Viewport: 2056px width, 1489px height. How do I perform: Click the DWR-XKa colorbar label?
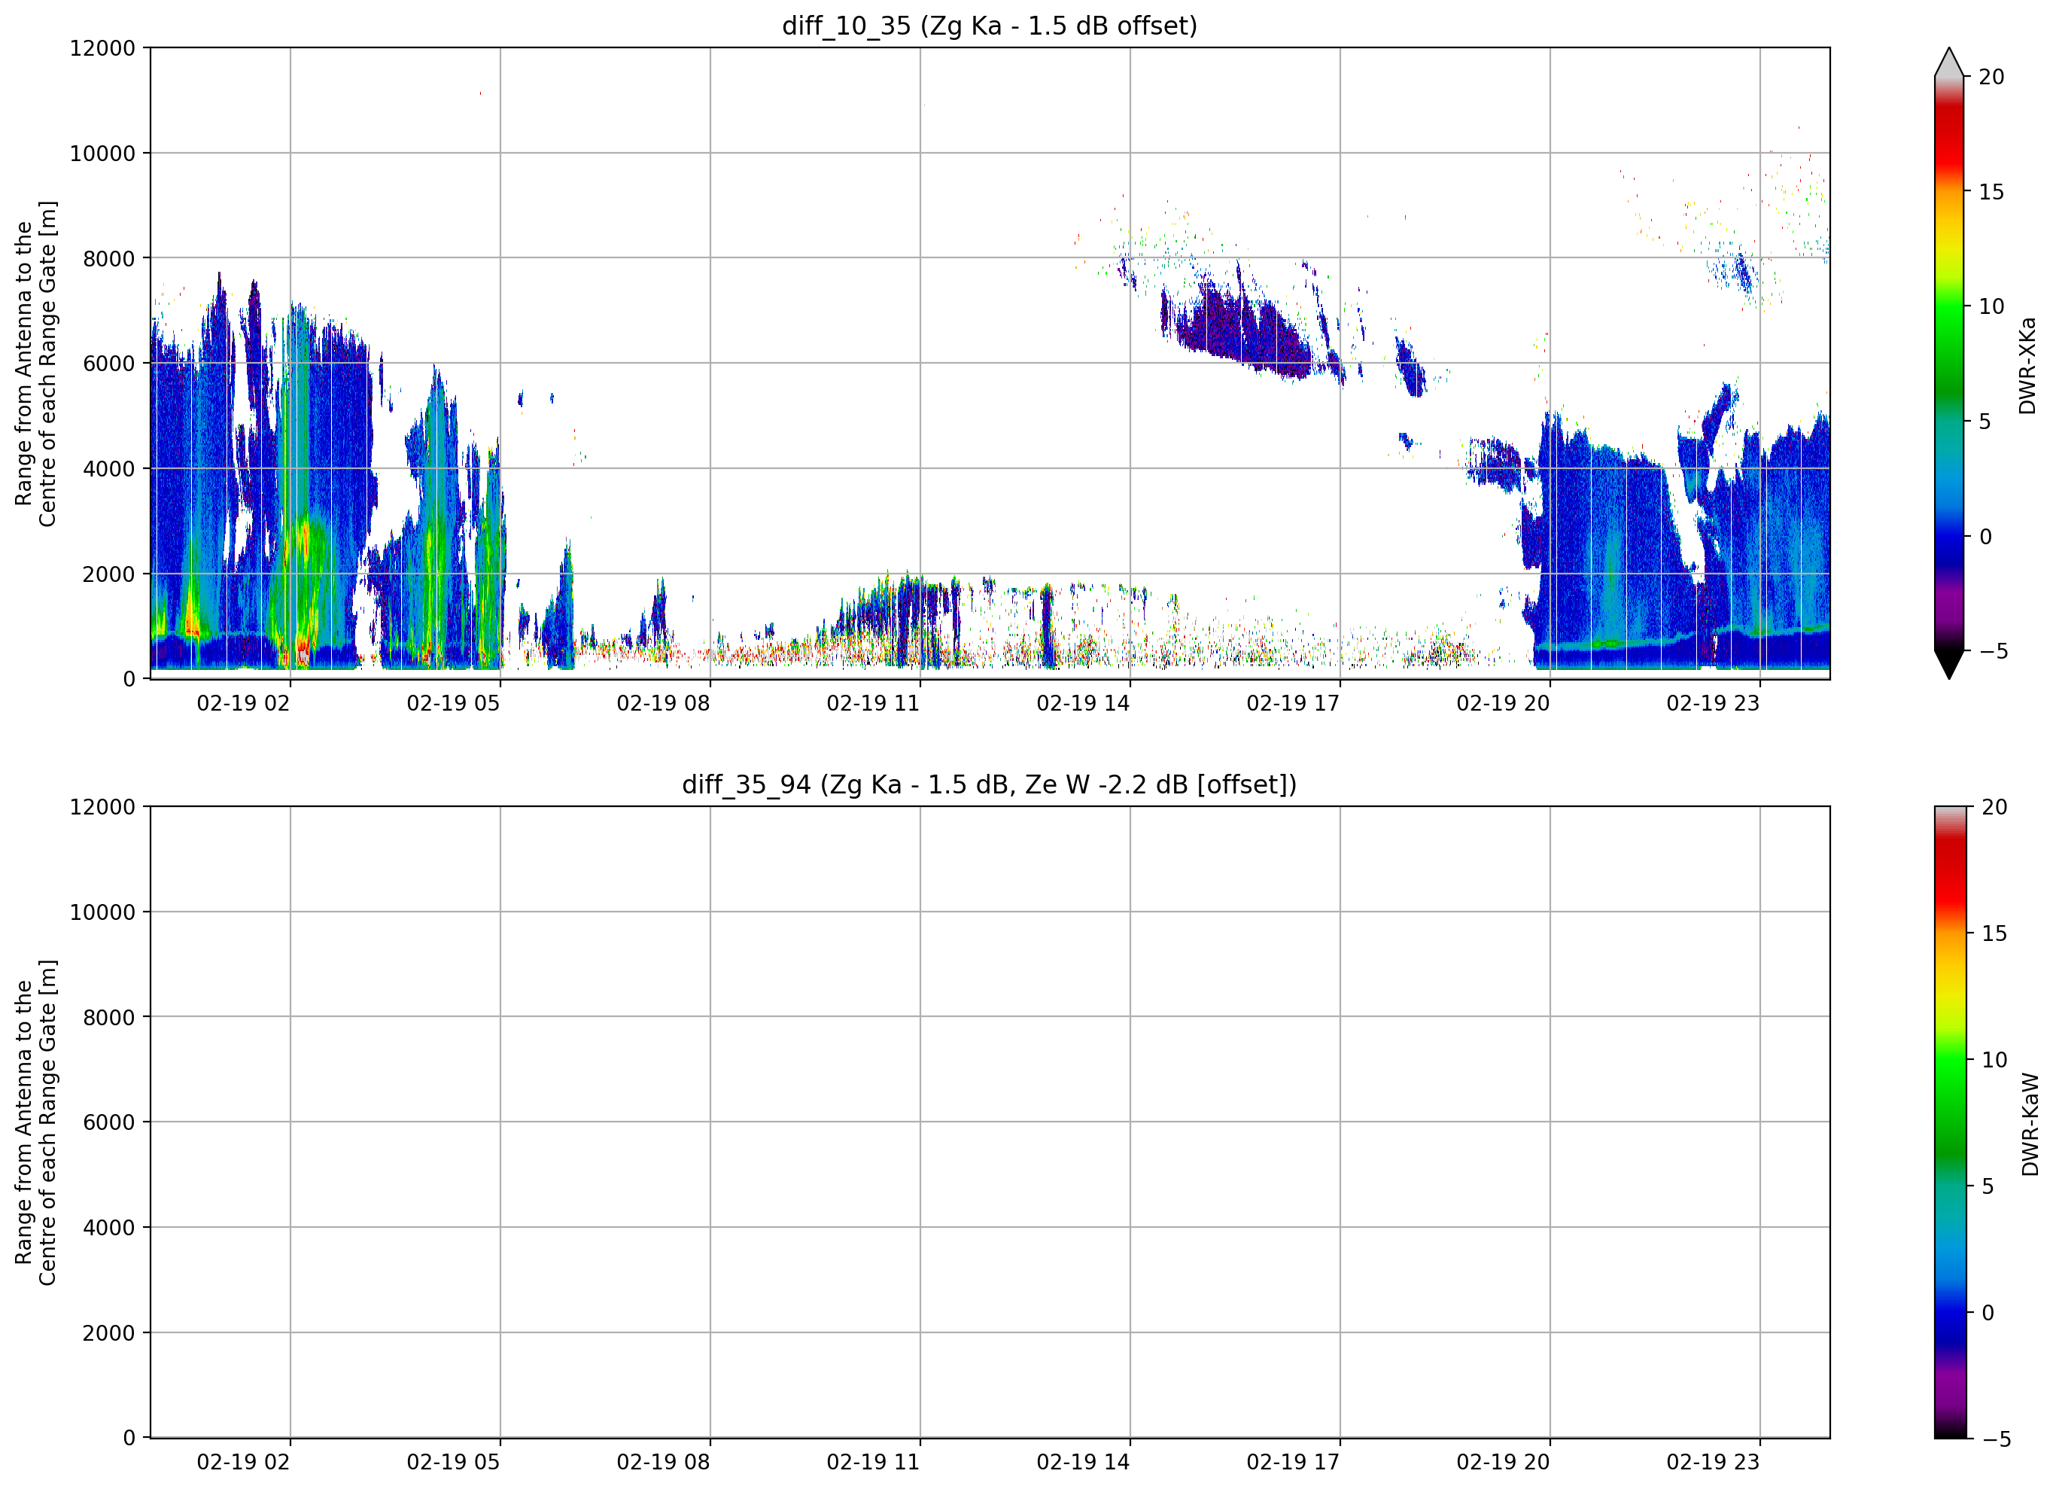coord(2028,365)
